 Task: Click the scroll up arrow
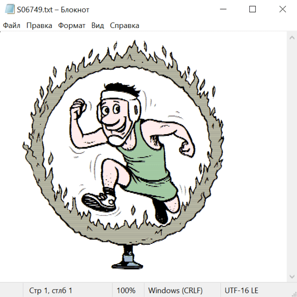coord(292,38)
